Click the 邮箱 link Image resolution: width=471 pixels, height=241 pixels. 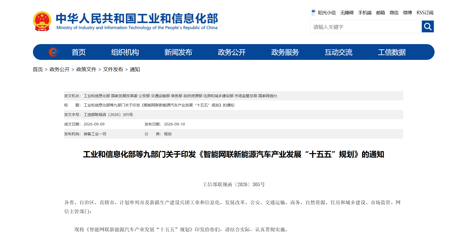click(x=380, y=13)
